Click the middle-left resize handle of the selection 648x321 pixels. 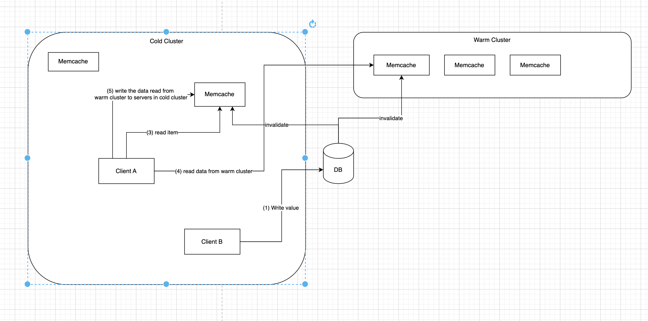point(27,158)
